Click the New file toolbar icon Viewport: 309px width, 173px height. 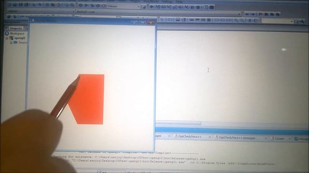point(9,4)
